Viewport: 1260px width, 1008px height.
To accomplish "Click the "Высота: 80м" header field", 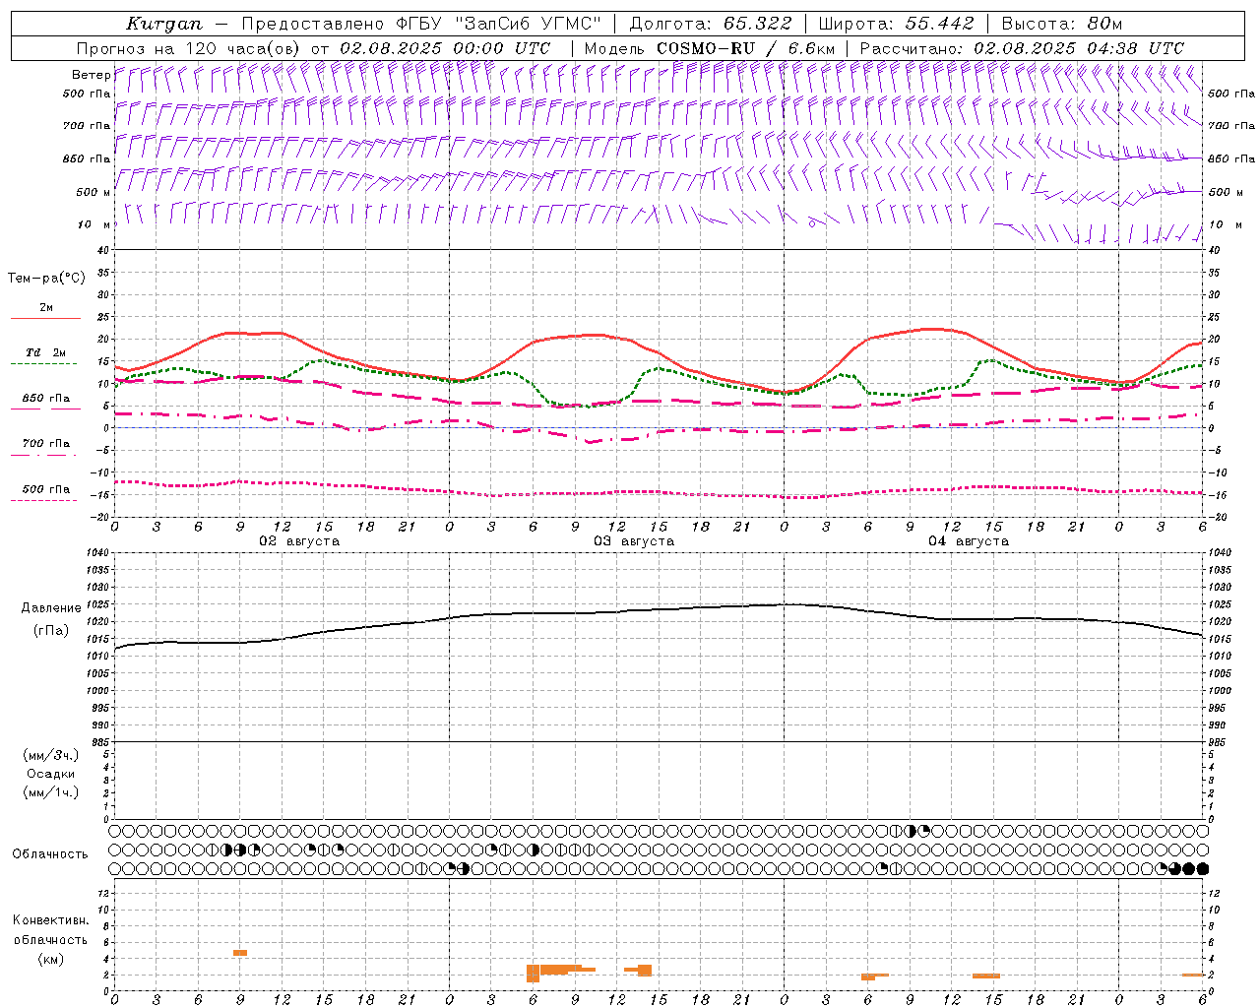I will click(x=1061, y=24).
